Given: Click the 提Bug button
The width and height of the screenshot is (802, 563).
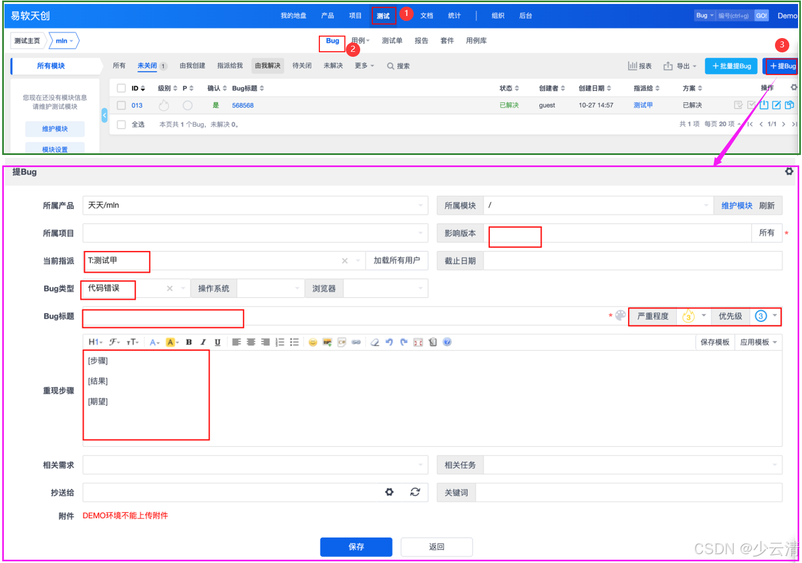Looking at the screenshot, I should click(781, 66).
